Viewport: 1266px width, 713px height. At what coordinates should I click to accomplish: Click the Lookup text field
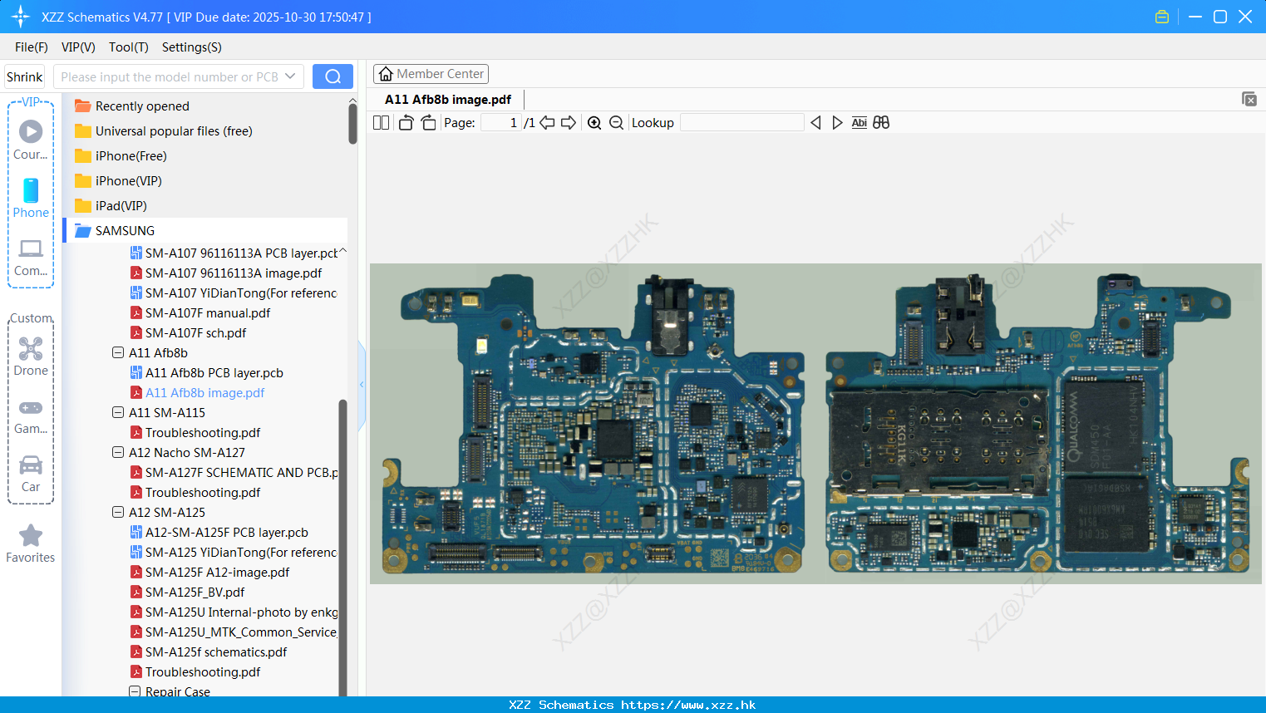pos(742,122)
